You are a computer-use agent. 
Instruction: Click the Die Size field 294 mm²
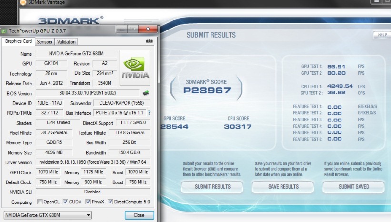coord(104,73)
